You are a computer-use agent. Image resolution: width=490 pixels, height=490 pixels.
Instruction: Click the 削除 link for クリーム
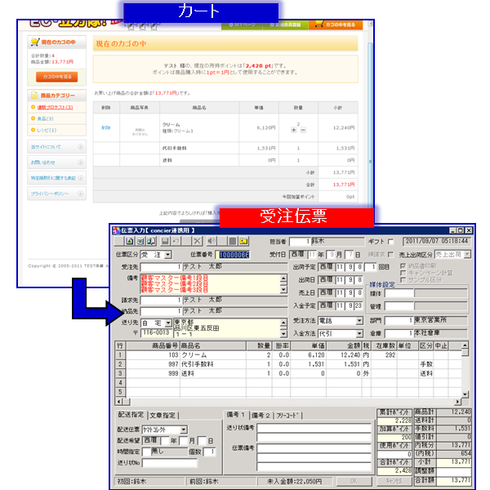tap(105, 127)
